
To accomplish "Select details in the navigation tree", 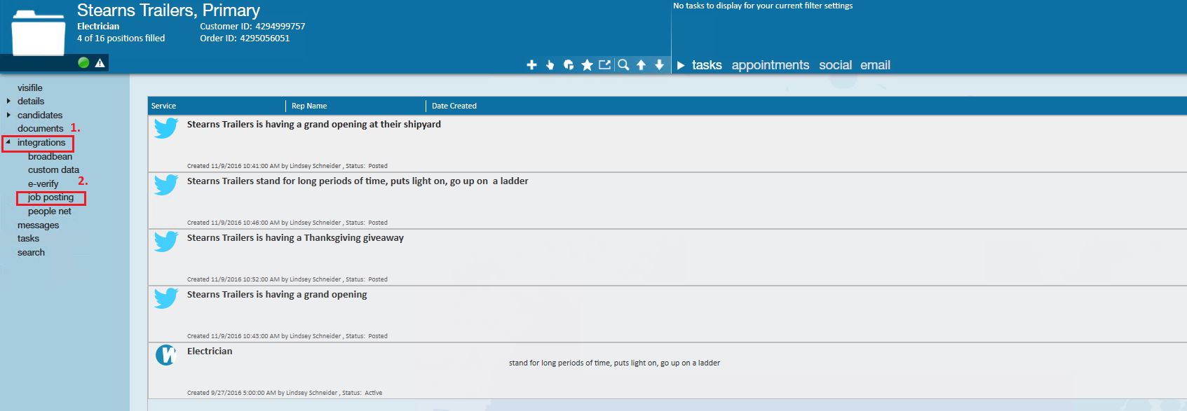I will pos(31,101).
